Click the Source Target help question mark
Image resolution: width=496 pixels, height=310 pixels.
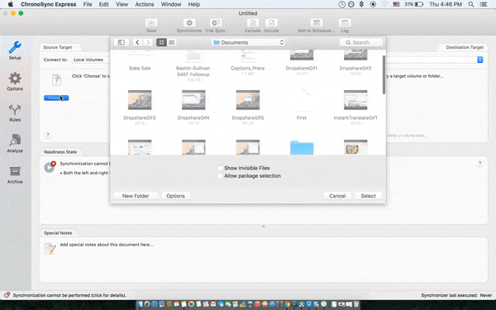[48, 135]
